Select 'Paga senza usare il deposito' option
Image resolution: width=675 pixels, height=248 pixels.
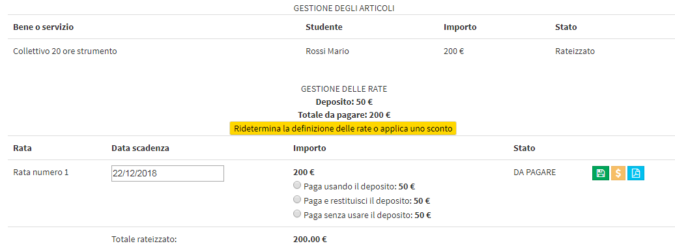coord(296,214)
